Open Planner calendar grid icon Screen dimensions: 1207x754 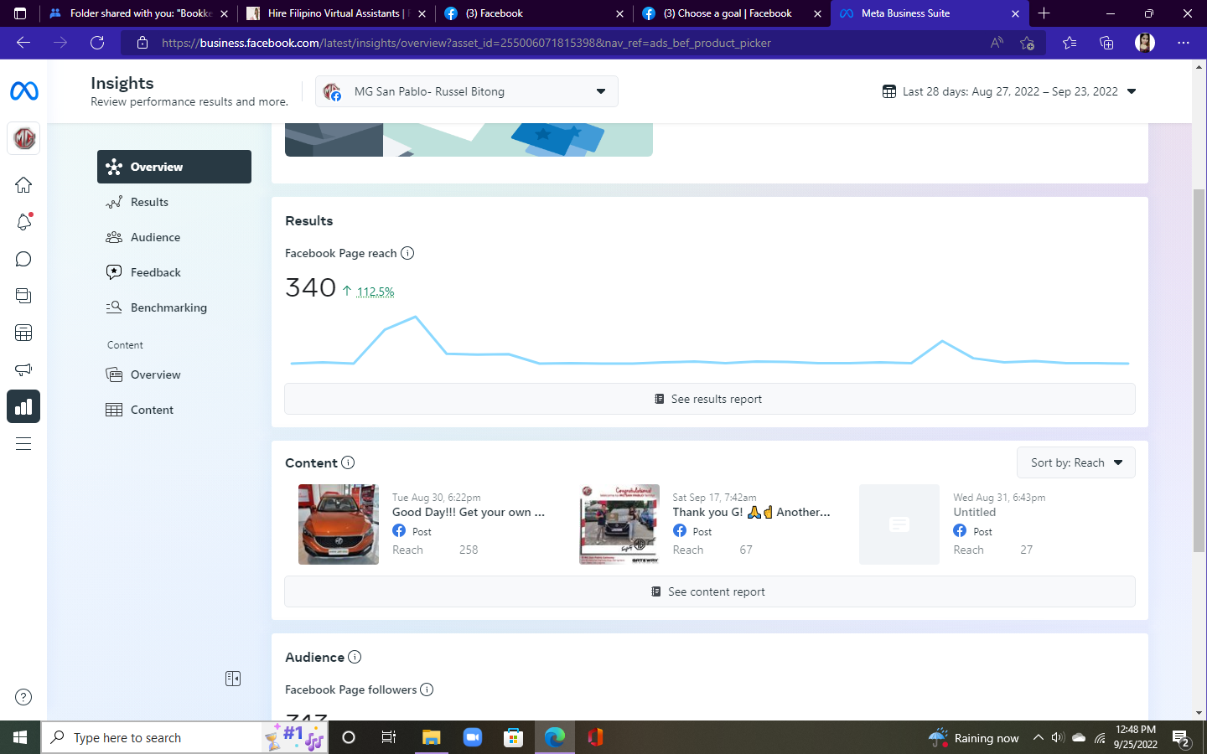[23, 333]
